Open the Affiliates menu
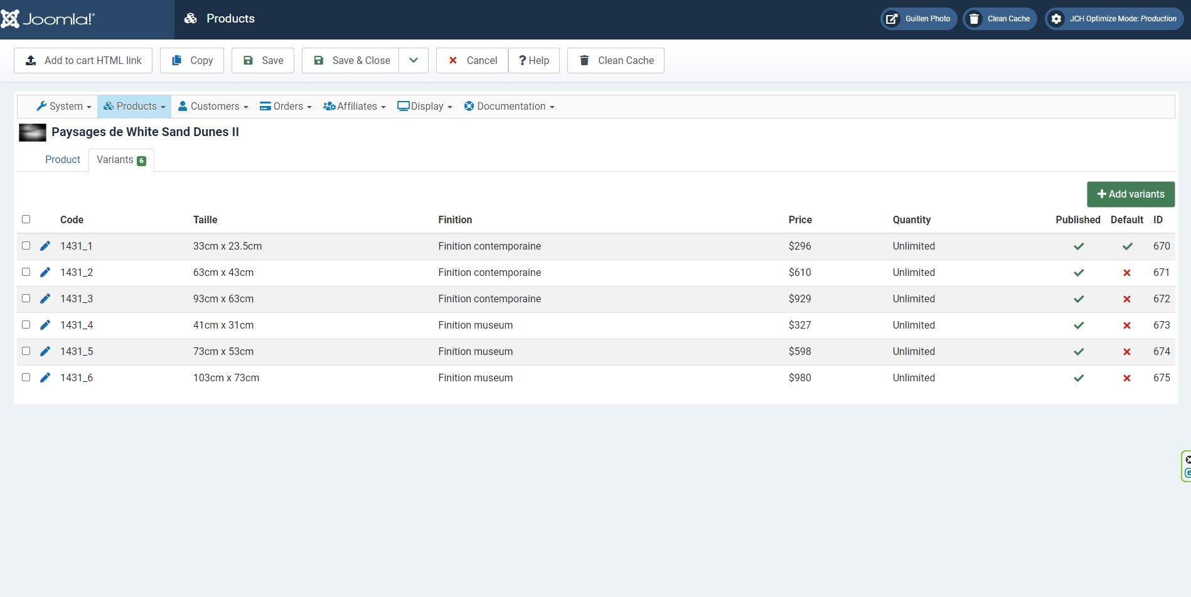1191x597 pixels. (354, 107)
